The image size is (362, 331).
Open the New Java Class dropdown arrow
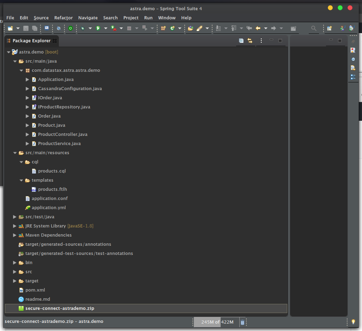[x=180, y=29]
